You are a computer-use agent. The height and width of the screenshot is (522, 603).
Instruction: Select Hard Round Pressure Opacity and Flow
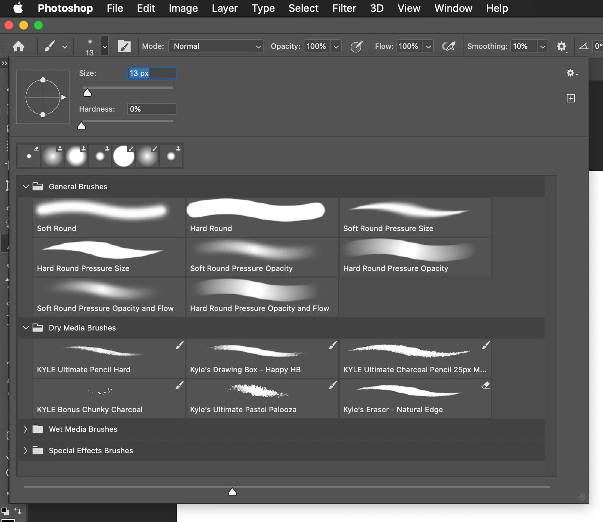pyautogui.click(x=262, y=297)
